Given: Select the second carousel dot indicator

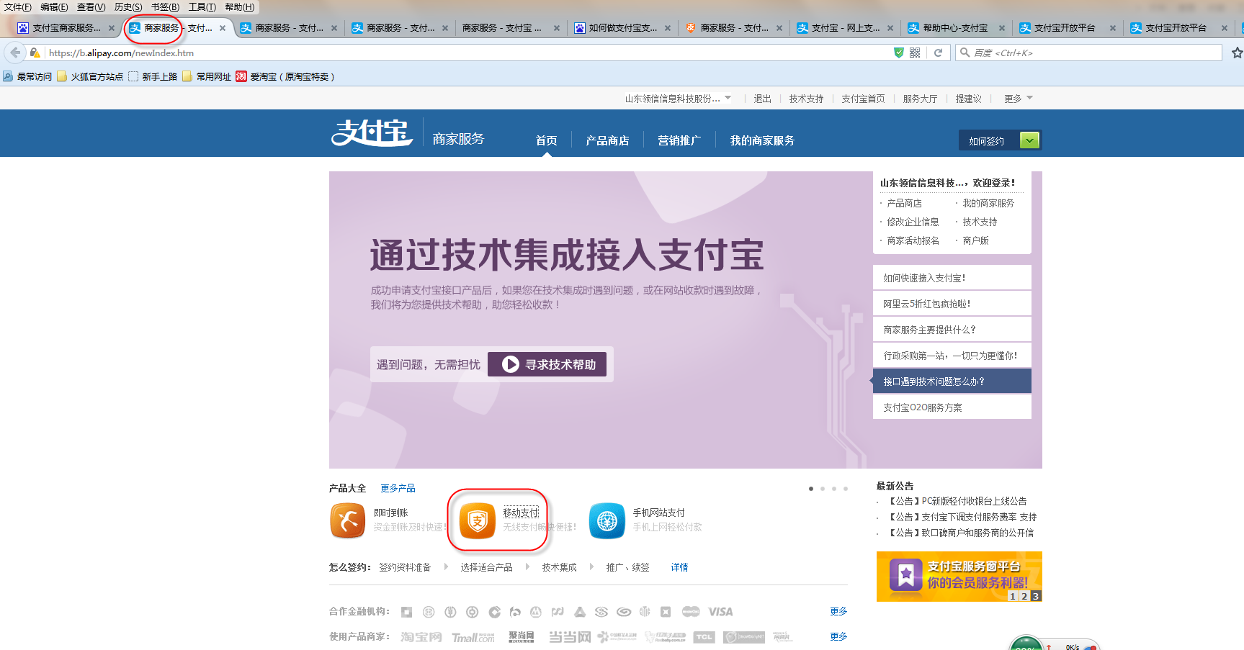Looking at the screenshot, I should tap(823, 489).
